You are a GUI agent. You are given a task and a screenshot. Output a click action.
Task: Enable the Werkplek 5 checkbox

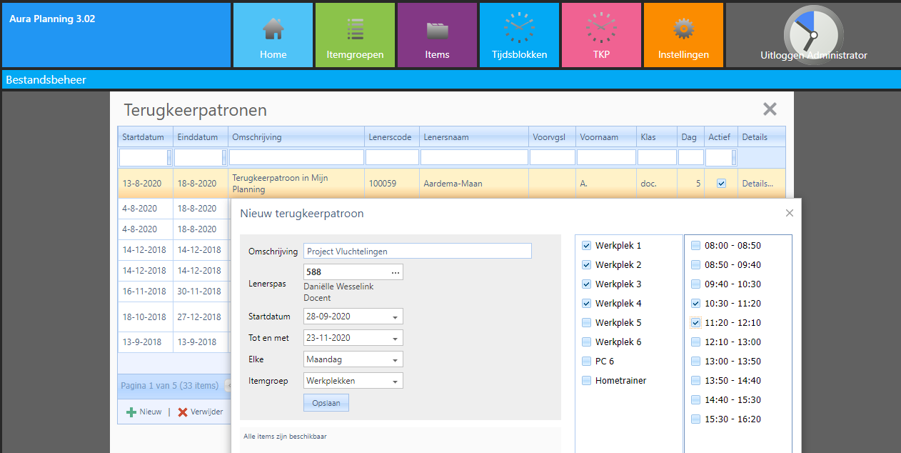click(x=587, y=323)
